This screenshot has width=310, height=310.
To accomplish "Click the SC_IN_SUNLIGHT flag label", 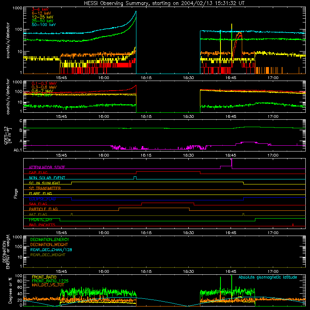I will pos(45,183).
